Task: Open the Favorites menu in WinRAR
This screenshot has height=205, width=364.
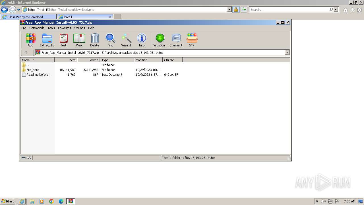Action: click(x=65, y=28)
